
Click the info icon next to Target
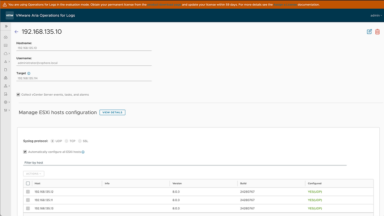[29, 73]
